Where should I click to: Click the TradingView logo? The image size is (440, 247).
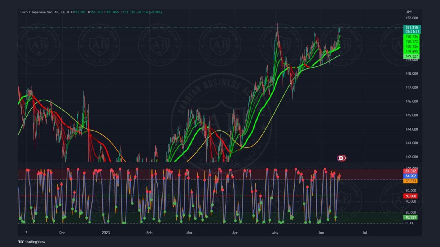(x=32, y=242)
